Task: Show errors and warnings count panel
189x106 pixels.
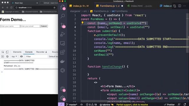Action: click(91, 105)
